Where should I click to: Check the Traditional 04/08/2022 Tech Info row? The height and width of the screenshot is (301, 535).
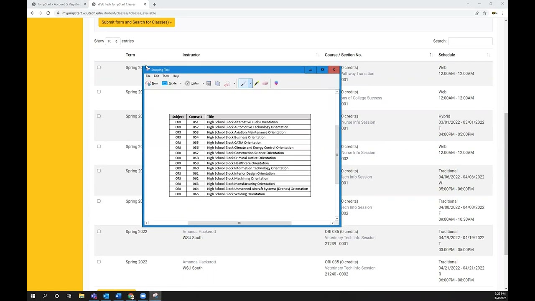[x=99, y=201]
